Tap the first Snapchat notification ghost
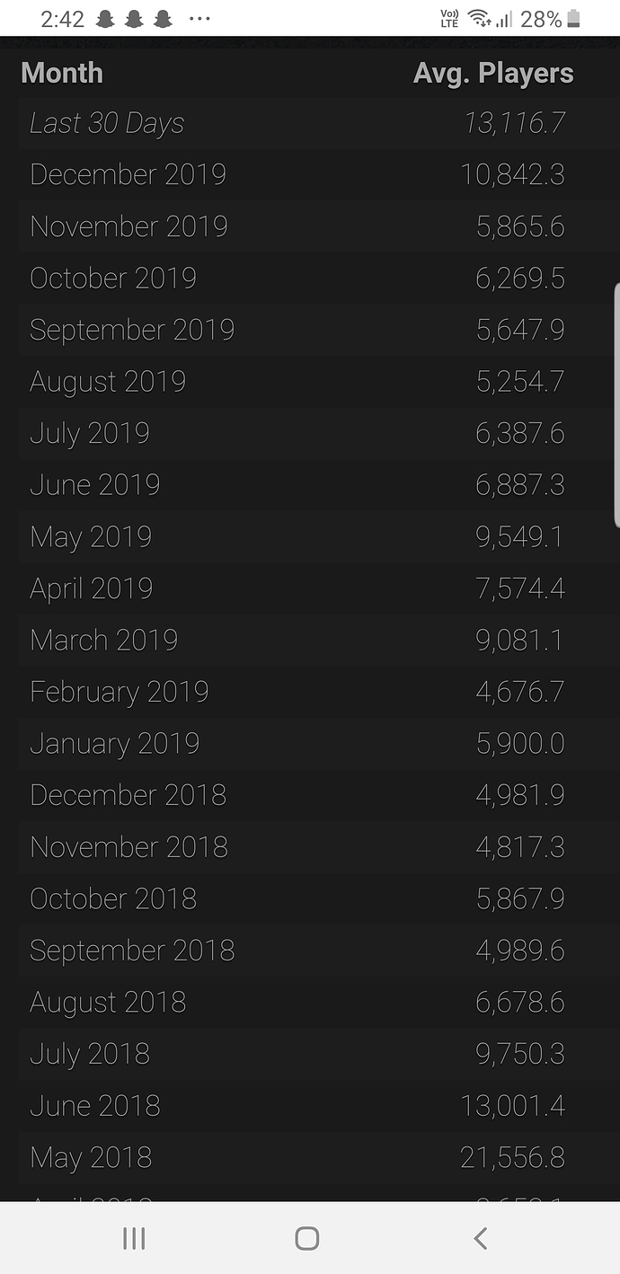The image size is (620, 1274). pos(105,19)
